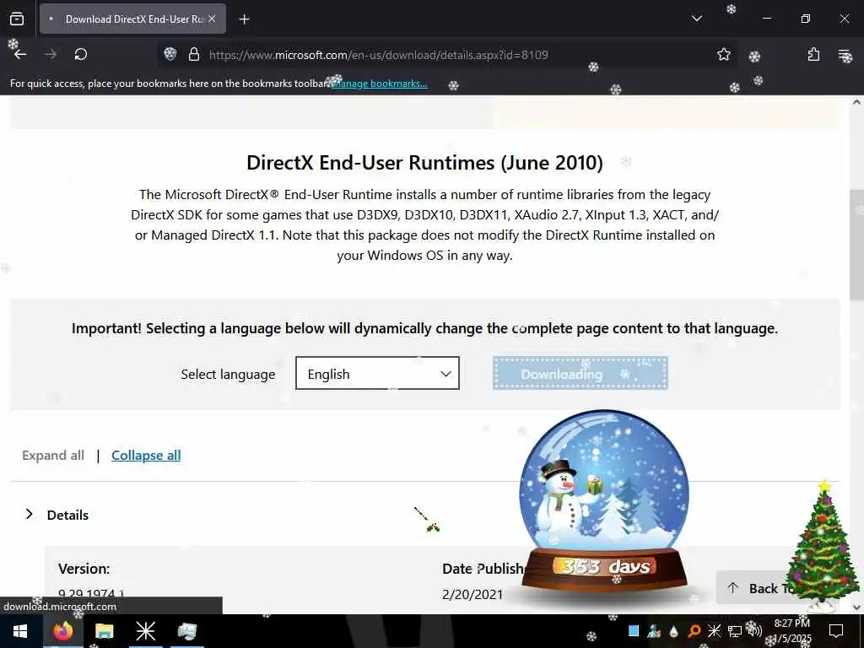Click the Date Published value 2/20/2021
This screenshot has height=648, width=864.
pyautogui.click(x=472, y=595)
